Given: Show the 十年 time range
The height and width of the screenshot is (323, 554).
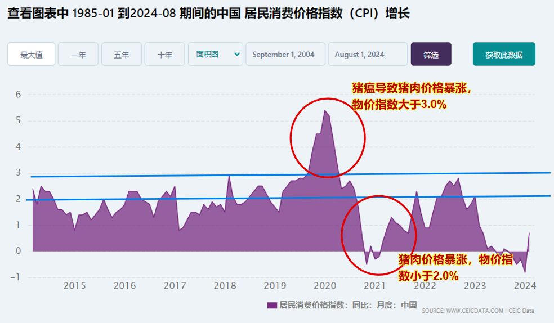Looking at the screenshot, I should (165, 55).
